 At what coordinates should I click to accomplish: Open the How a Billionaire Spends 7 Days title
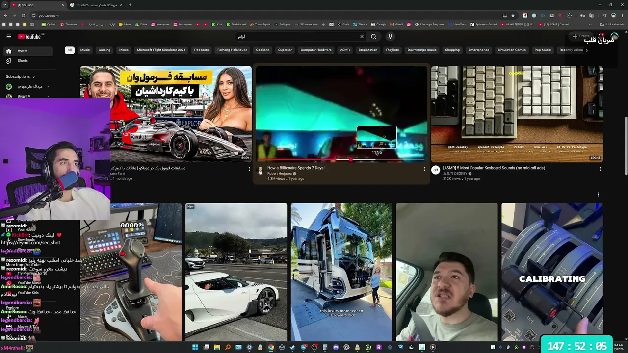296,168
